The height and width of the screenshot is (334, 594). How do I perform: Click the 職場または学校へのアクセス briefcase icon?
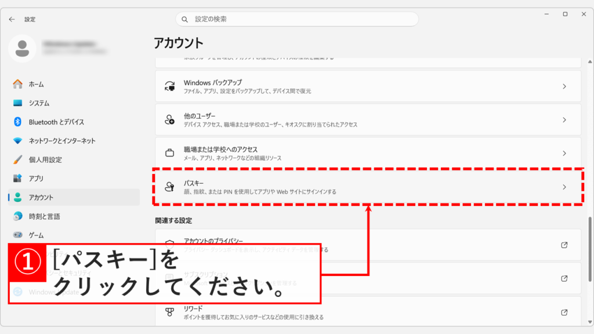169,153
